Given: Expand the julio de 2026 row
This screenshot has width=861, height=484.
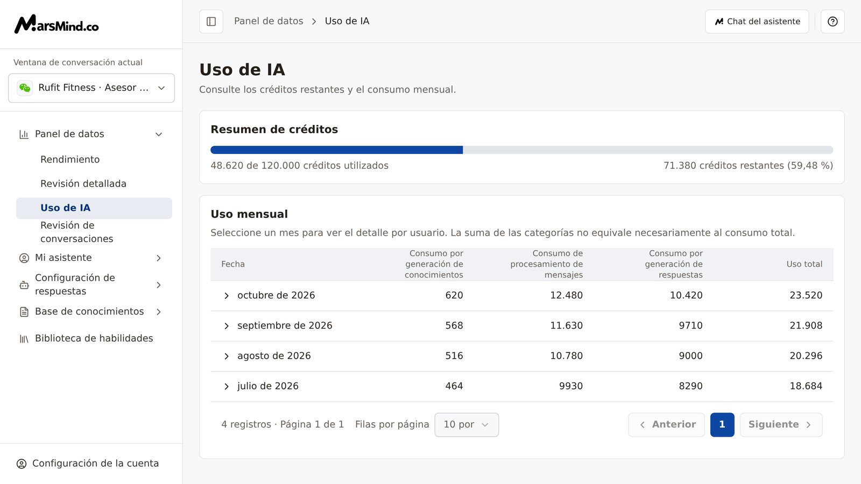Looking at the screenshot, I should coord(227,386).
